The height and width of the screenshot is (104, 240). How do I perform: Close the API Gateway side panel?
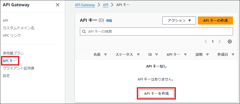coord(57,5)
